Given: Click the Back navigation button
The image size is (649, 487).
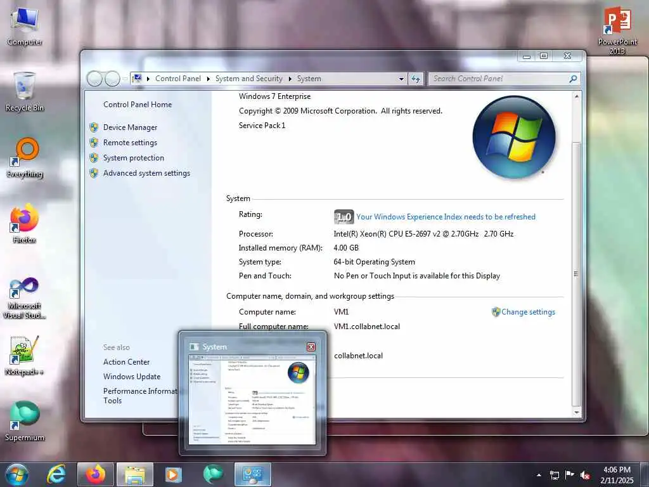Looking at the screenshot, I should (x=95, y=79).
